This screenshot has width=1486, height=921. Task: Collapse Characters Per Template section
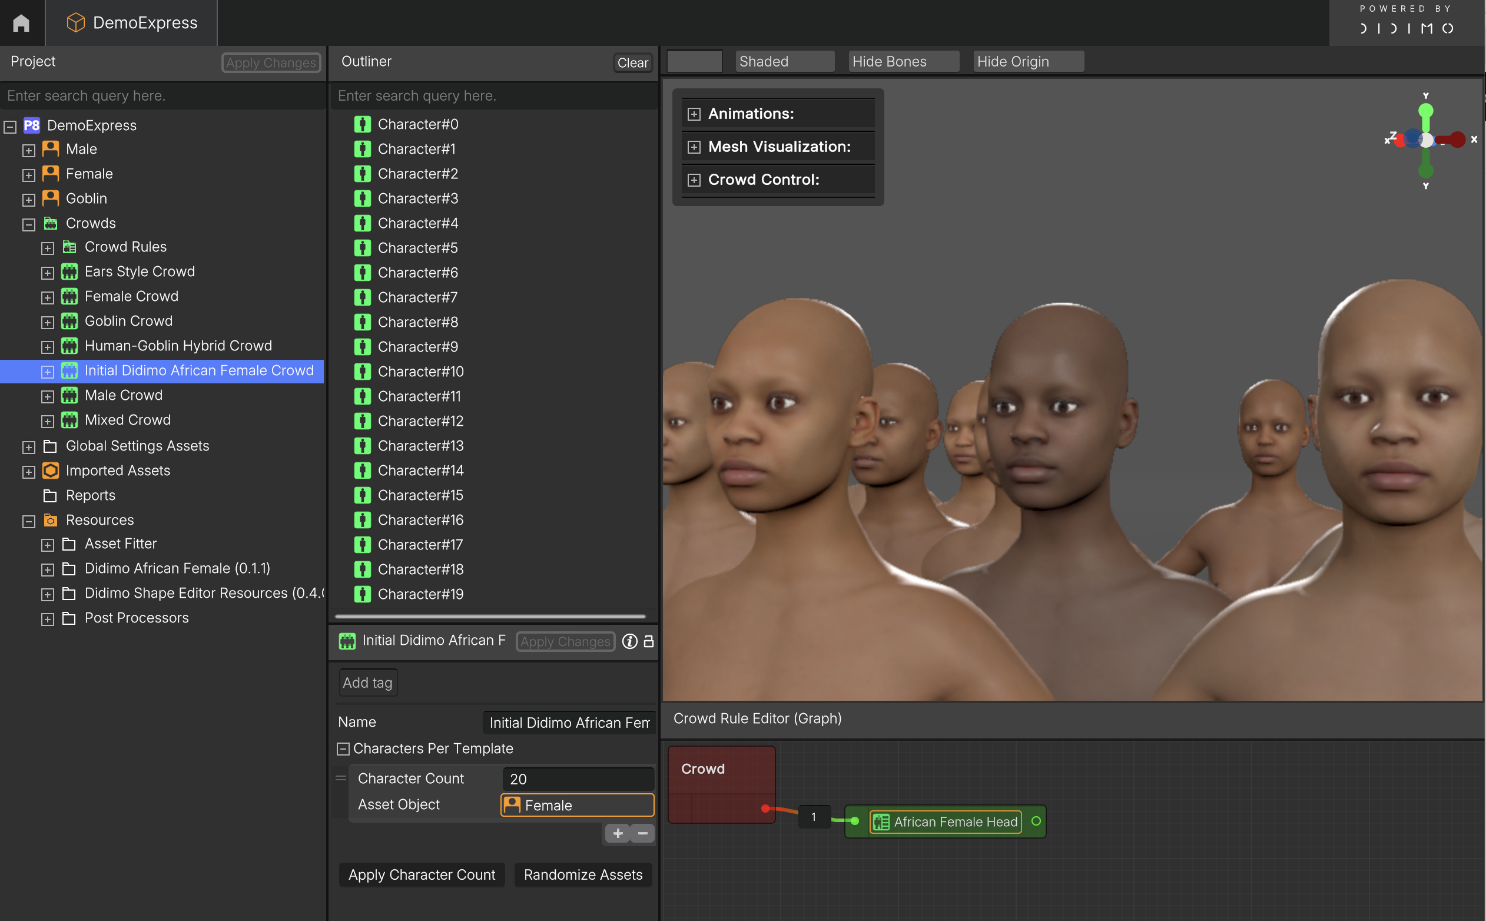343,748
